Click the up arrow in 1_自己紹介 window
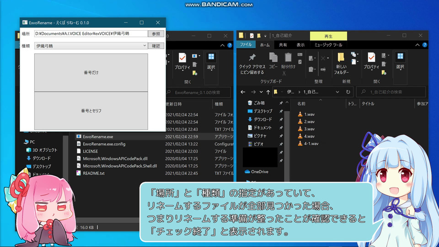Screen dimensions: 439x247 coord(268,92)
